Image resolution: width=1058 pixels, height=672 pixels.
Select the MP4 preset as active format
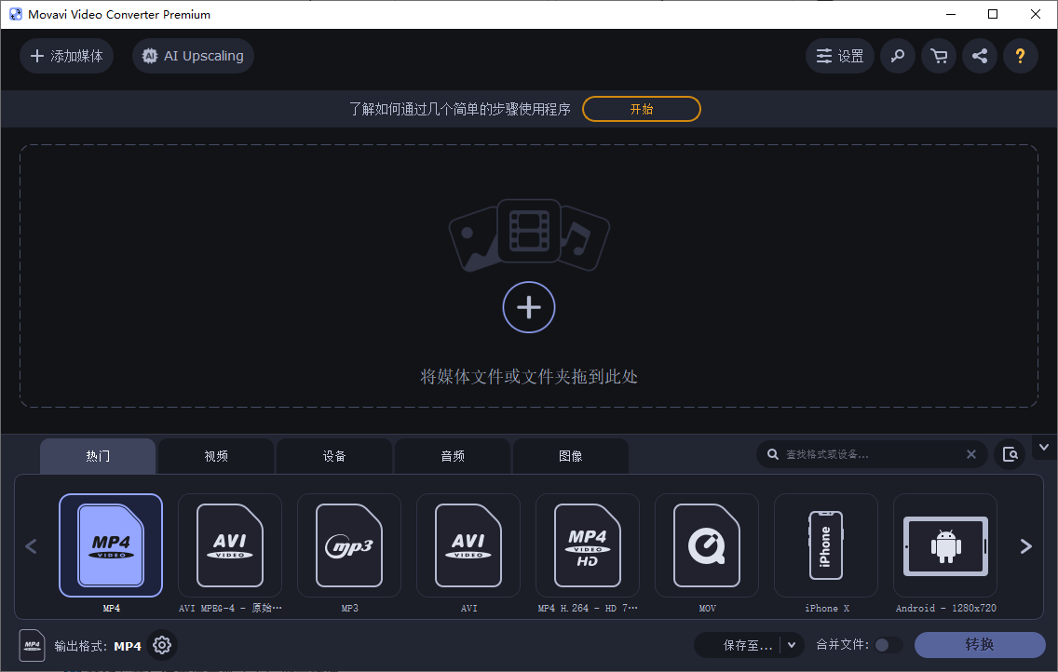(x=111, y=545)
